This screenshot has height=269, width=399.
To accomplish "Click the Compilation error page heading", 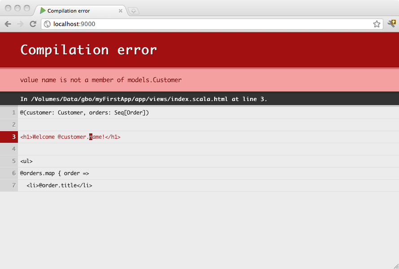I will [88, 50].
